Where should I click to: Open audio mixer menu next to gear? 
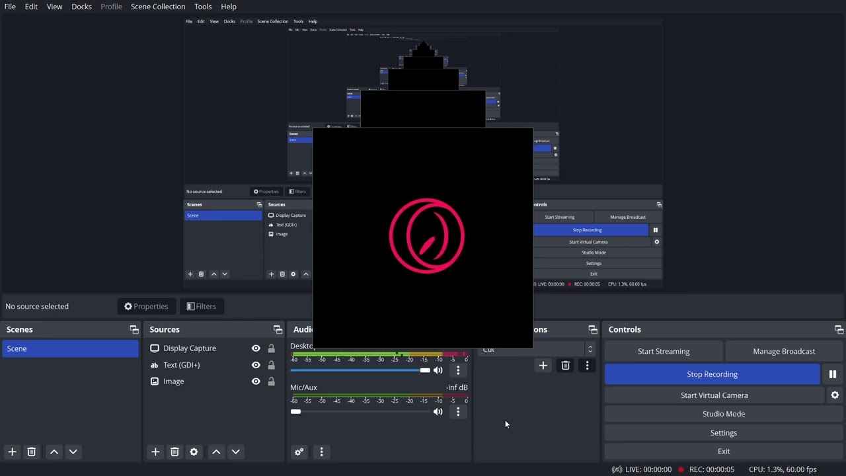pyautogui.click(x=321, y=452)
